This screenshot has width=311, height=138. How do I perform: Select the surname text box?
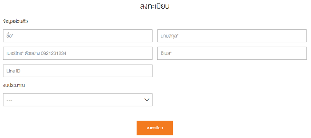[x=232, y=36]
